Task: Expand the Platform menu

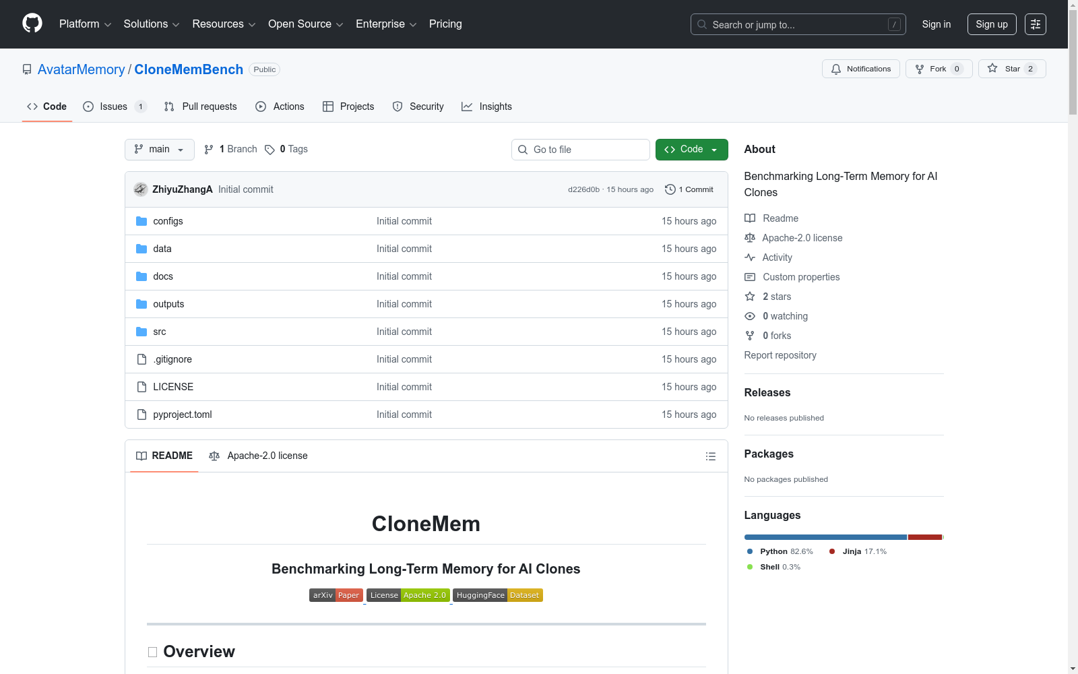Action: (x=86, y=24)
